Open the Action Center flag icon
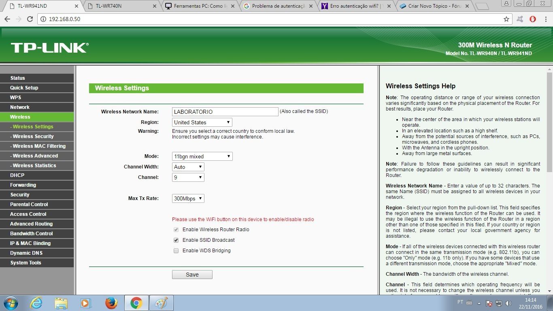Viewport: 553px width, 311px height. (x=489, y=303)
